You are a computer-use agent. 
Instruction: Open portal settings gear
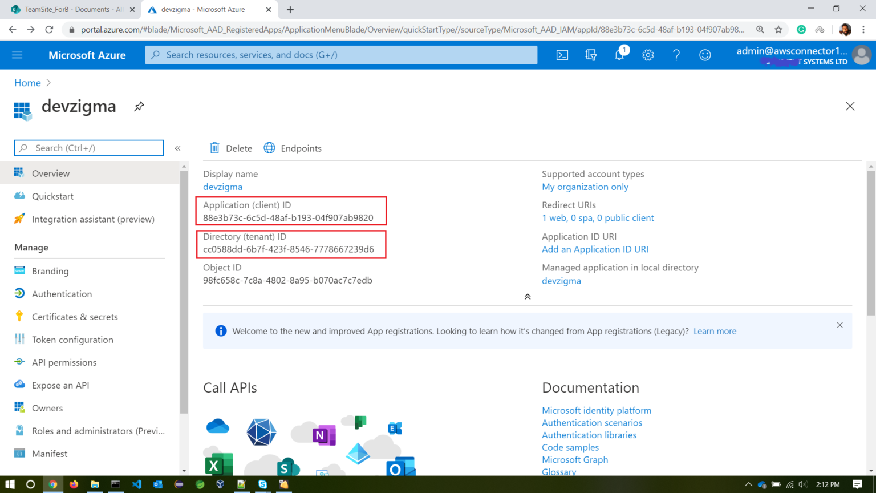pyautogui.click(x=648, y=55)
